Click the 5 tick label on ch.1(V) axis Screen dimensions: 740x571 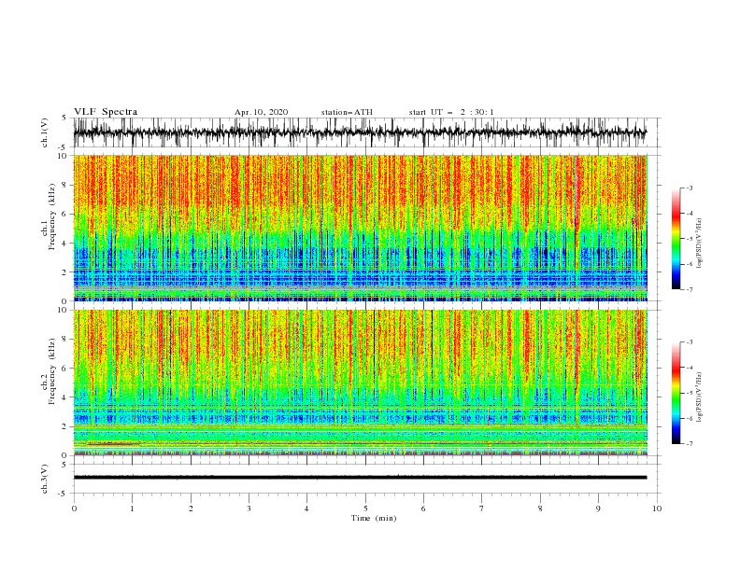[x=64, y=118]
